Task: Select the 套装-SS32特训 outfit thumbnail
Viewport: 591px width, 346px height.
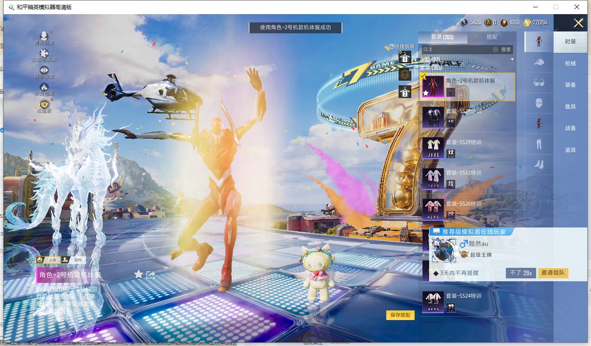Action: [433, 178]
